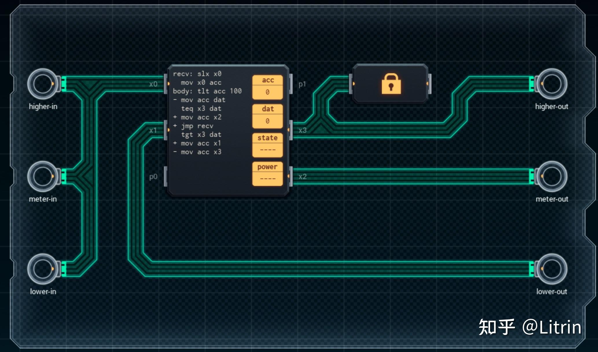Click code line 'recv: slx x0'
Screen dimensions: 598x352
[197, 74]
